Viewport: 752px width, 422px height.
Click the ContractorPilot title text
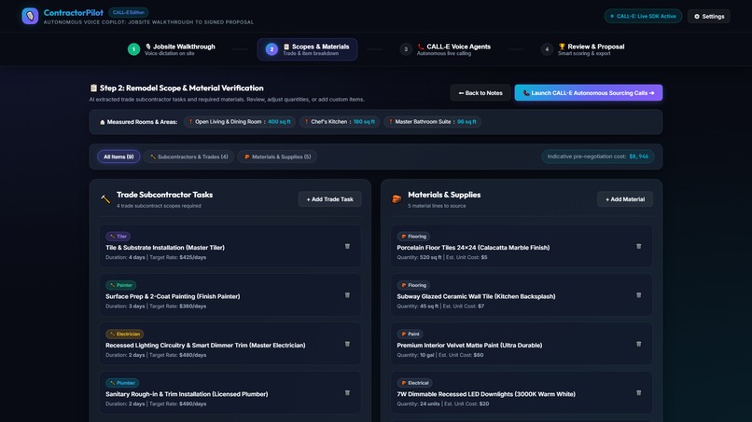74,13
